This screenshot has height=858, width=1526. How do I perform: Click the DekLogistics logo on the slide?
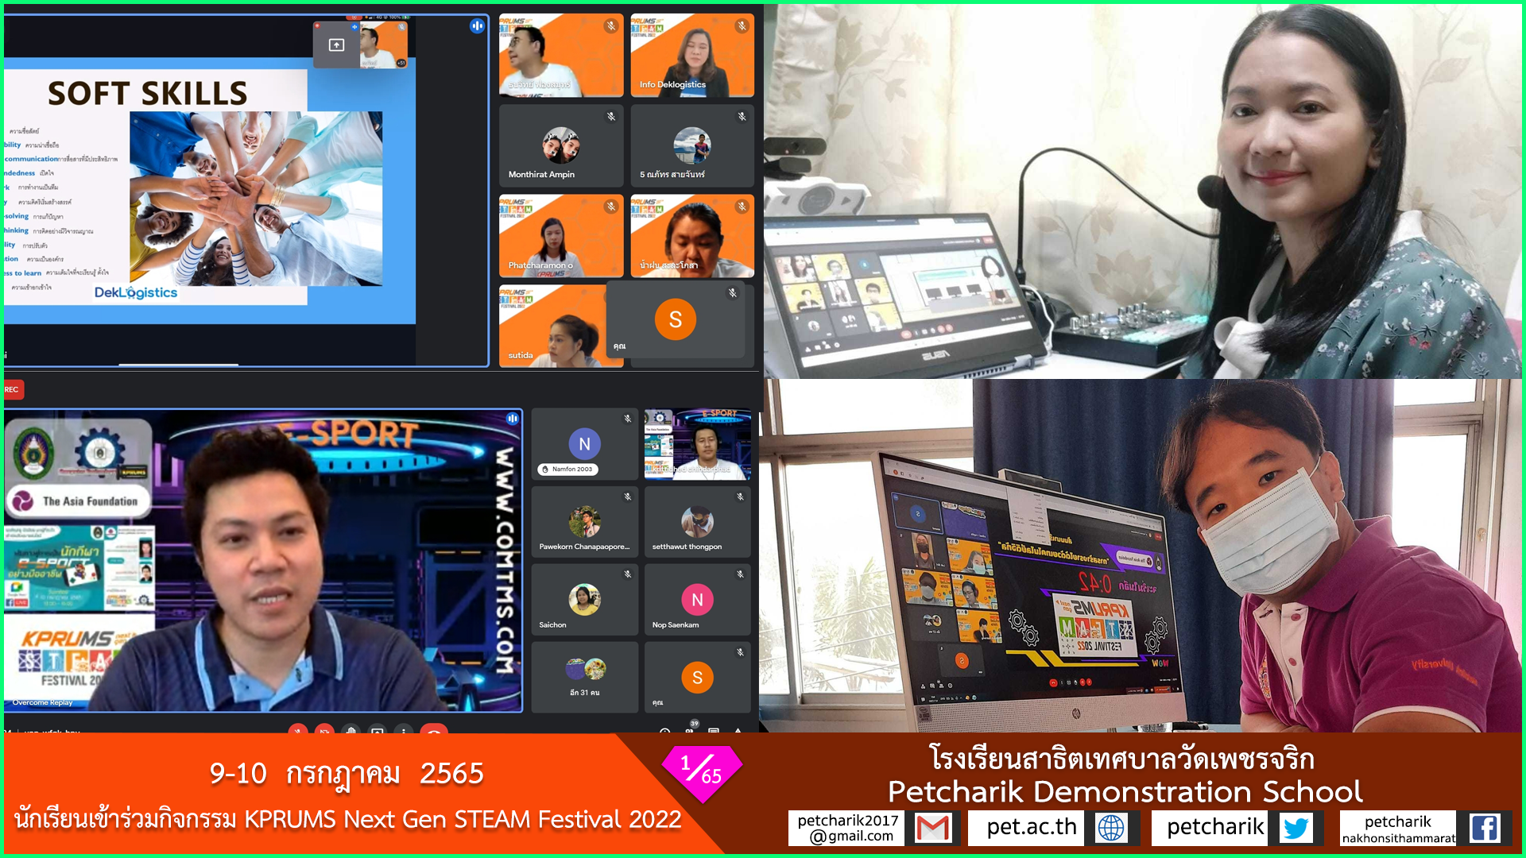pyautogui.click(x=136, y=292)
